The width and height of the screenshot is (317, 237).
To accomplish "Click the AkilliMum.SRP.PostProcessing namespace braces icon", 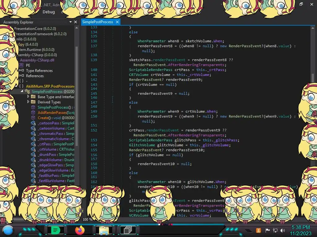I will (21, 86).
